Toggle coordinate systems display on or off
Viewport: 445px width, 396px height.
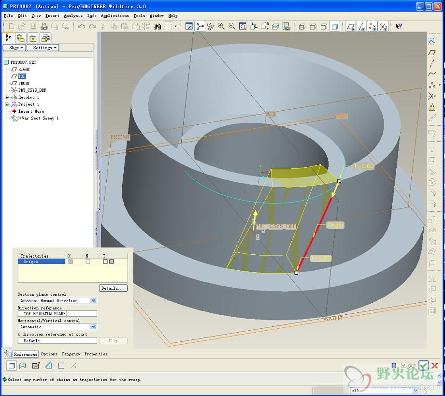[x=383, y=27]
